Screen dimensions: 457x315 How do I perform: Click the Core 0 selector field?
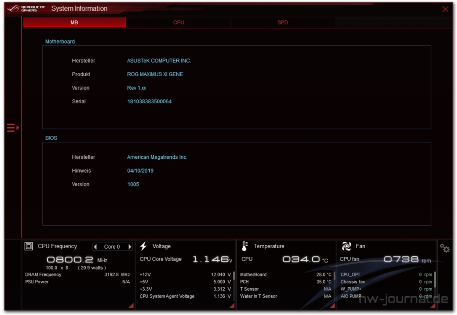click(112, 247)
